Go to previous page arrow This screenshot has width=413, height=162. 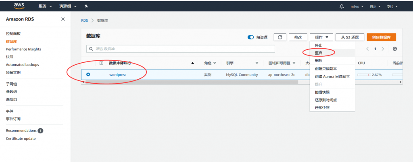(x=368, y=49)
